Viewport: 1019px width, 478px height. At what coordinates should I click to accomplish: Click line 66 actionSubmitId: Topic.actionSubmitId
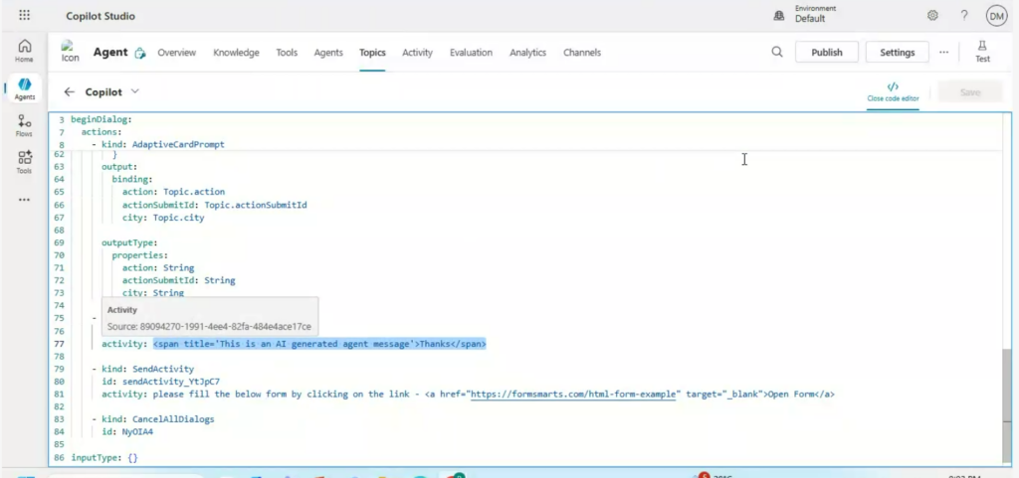(215, 205)
